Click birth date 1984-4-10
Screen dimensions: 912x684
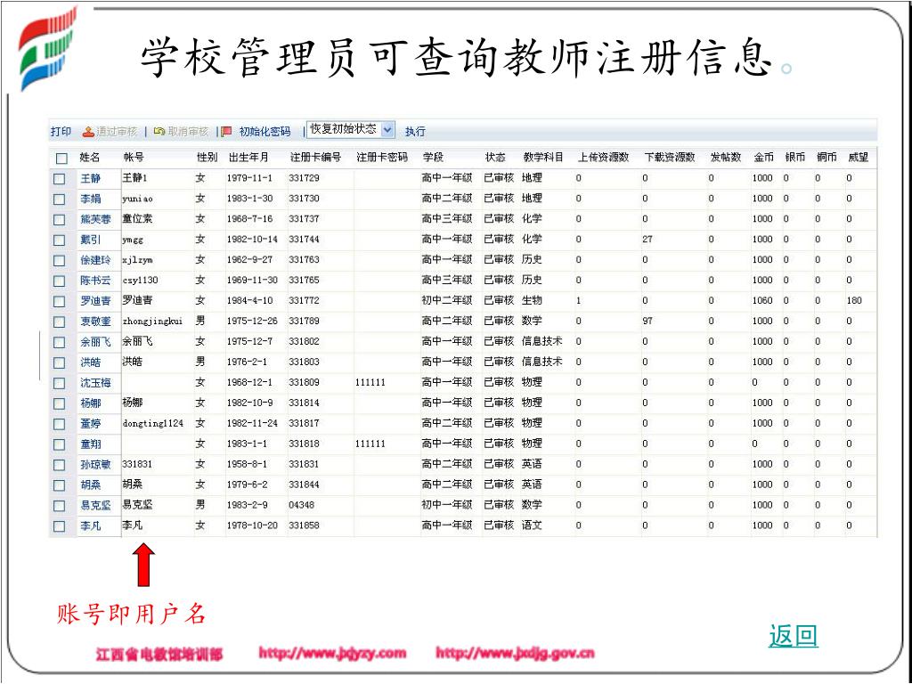[x=249, y=301]
